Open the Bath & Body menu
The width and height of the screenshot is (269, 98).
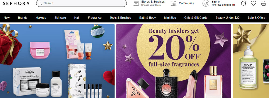point(147,18)
